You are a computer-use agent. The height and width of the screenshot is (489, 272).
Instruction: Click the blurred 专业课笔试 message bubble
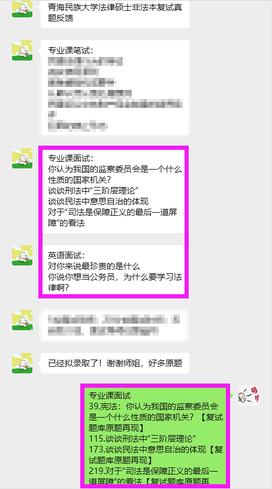[x=115, y=88]
